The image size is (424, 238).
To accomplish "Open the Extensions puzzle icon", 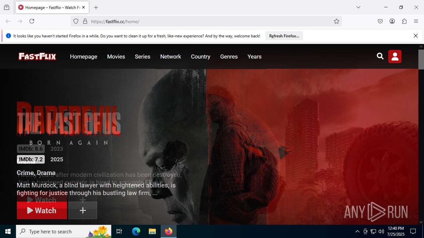I will coord(404,21).
